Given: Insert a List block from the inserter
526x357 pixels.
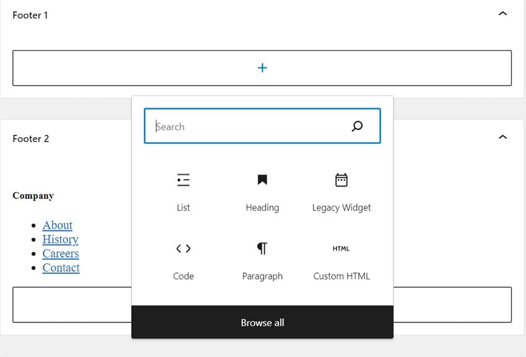Looking at the screenshot, I should click(x=183, y=191).
